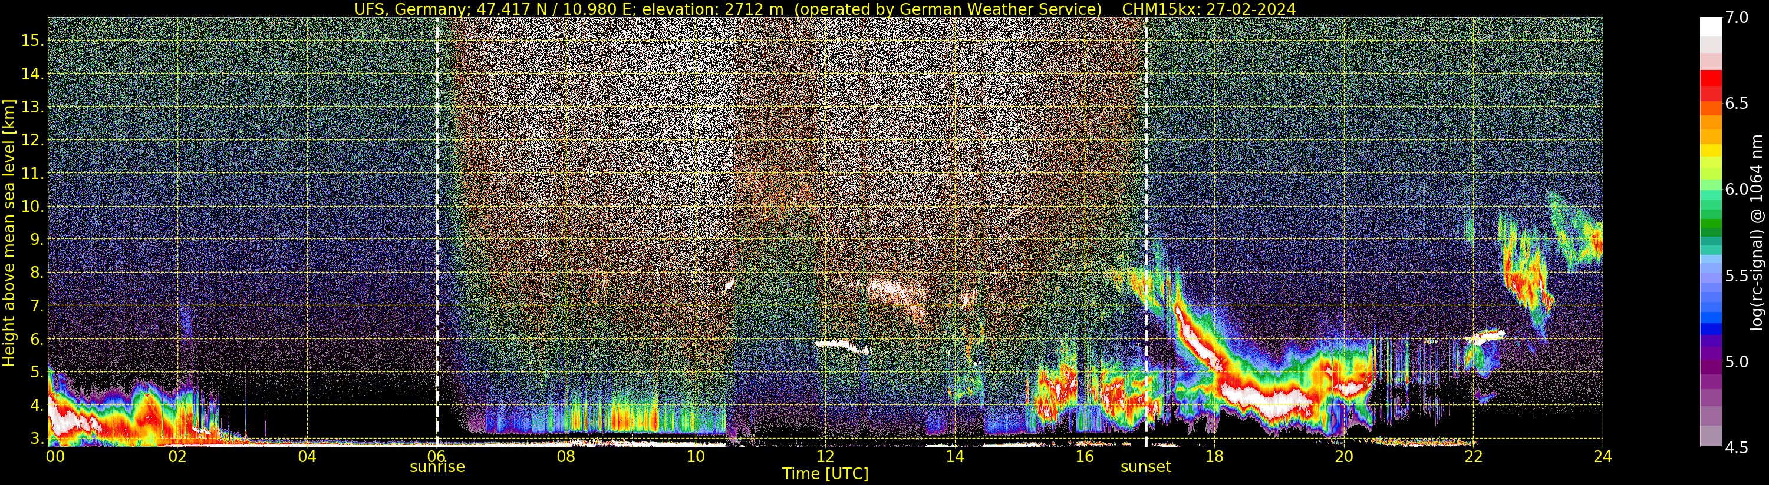1769x485 pixels.
Task: Click the white dashed sunset marker line
Action: click(x=1145, y=232)
